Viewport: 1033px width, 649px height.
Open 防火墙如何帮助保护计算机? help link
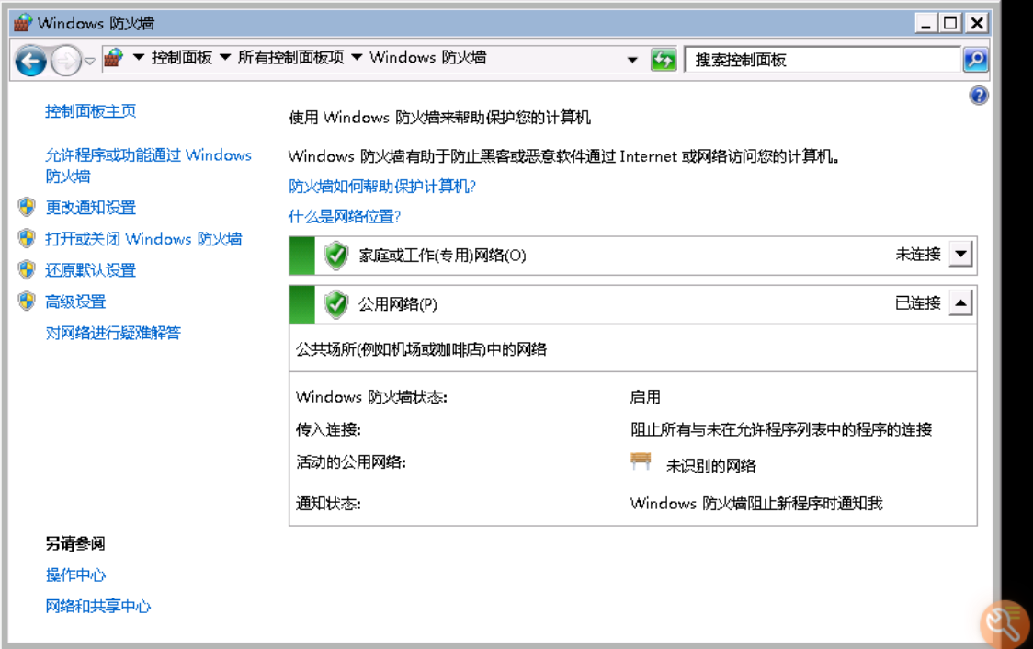(x=382, y=187)
